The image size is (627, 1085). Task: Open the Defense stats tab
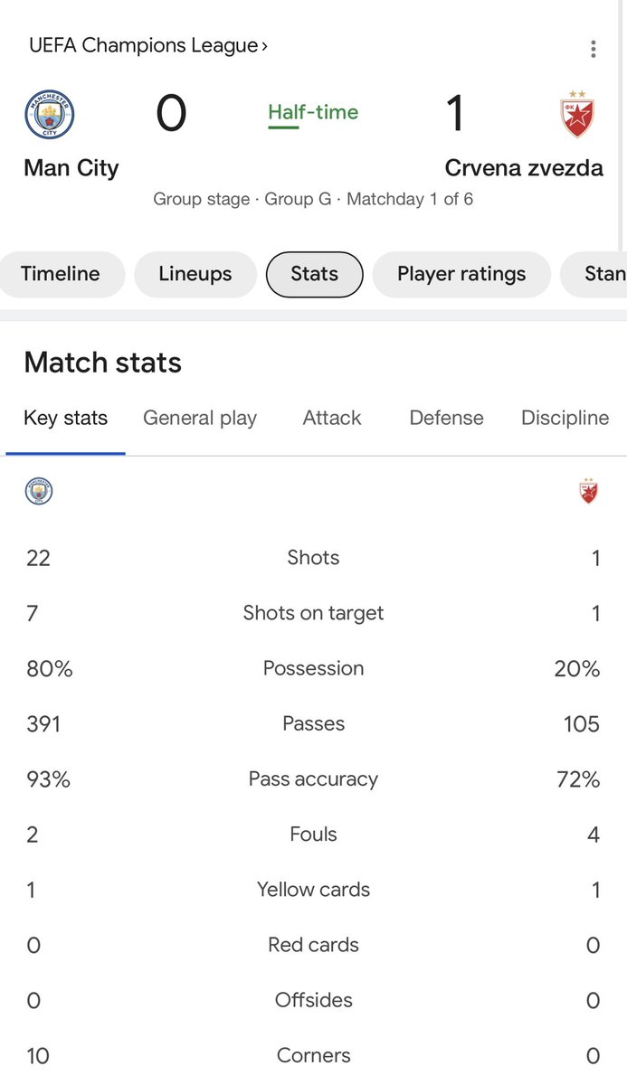(x=446, y=418)
